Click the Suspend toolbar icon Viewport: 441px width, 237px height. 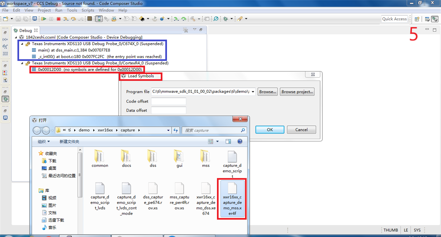[51, 19]
